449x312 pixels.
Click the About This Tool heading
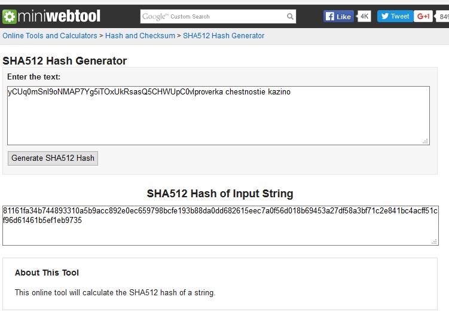pos(47,273)
